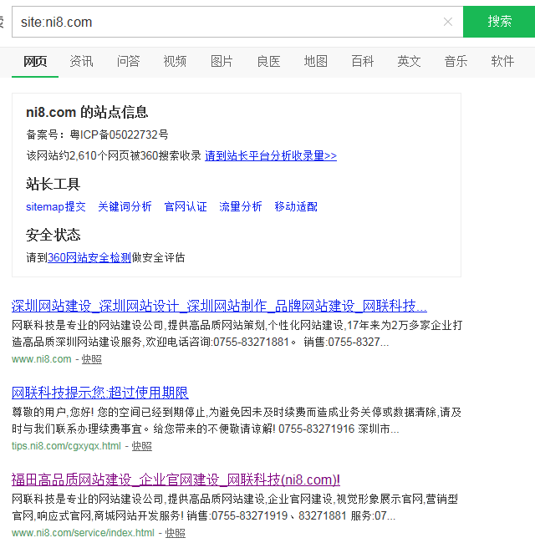Open the 网联科技提示您 超过使用期限 result

tap(100, 392)
